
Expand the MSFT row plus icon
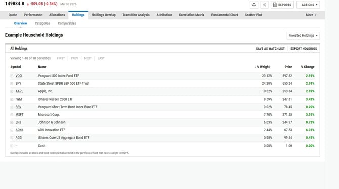pyautogui.click(x=12, y=115)
